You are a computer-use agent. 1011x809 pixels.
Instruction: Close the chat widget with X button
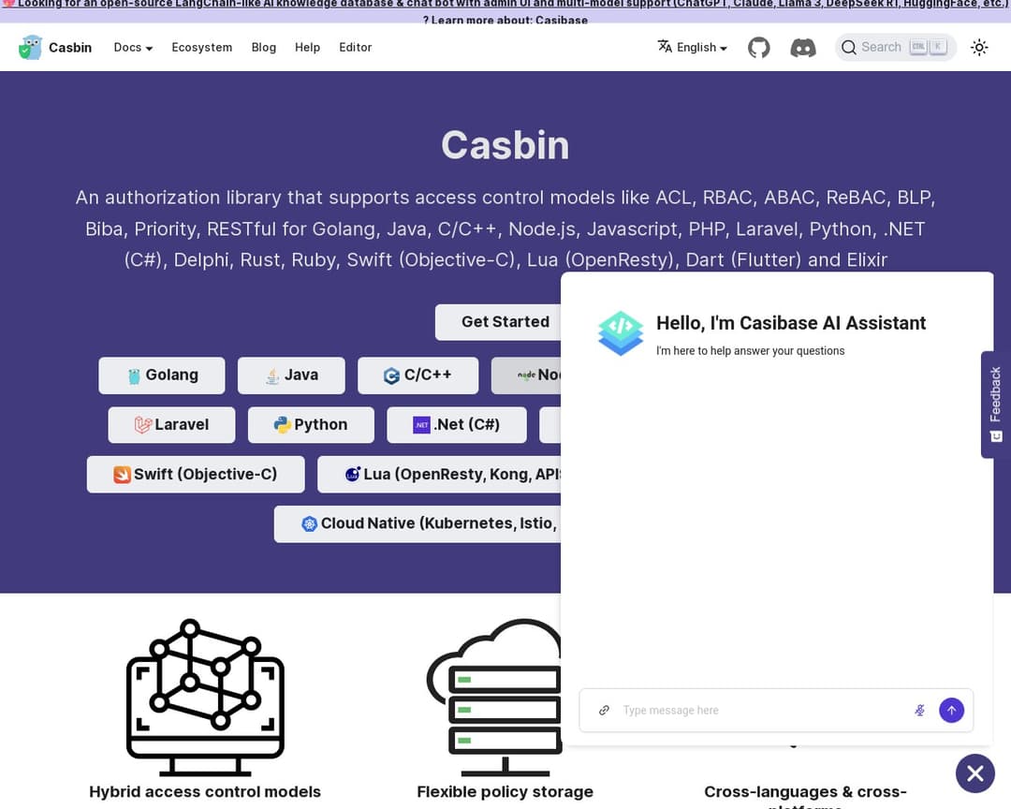tap(974, 773)
